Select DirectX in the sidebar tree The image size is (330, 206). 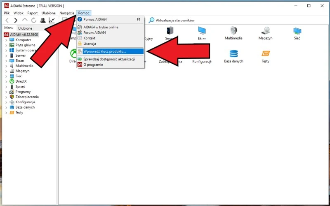point(21,81)
